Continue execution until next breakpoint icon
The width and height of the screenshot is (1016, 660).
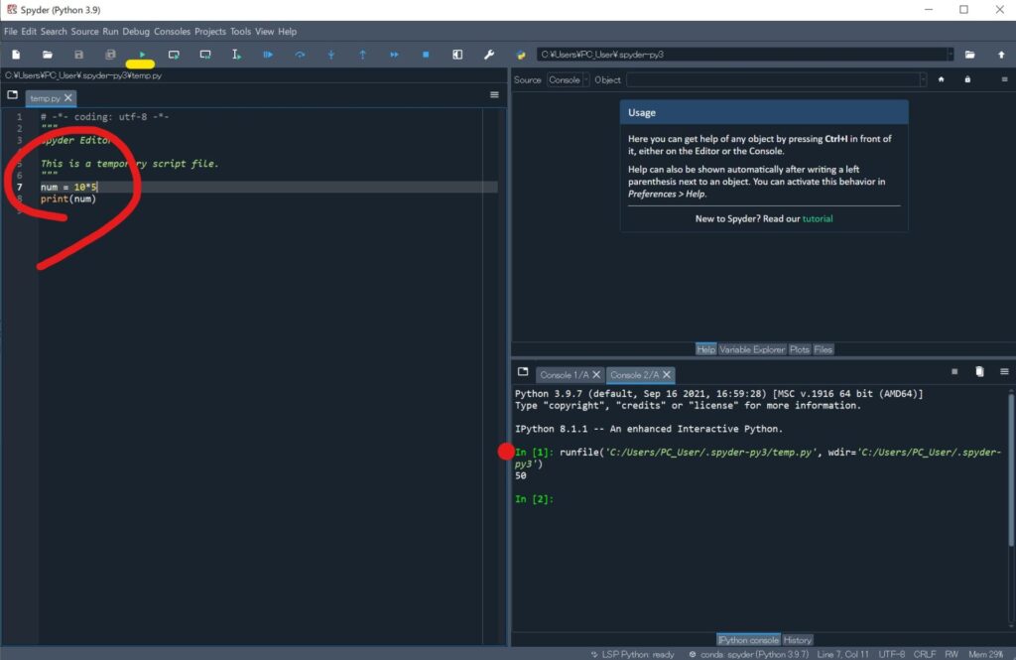[394, 55]
